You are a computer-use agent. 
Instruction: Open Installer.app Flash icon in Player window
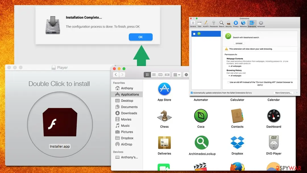[x=60, y=122]
